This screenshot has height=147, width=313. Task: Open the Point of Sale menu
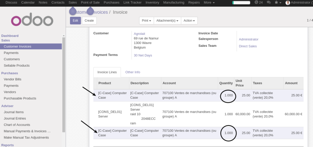(x=90, y=2)
